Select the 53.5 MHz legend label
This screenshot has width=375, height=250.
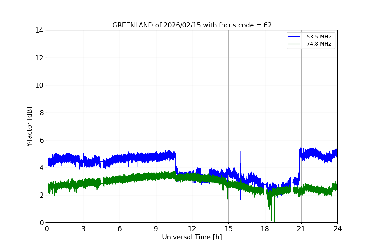tap(319, 37)
